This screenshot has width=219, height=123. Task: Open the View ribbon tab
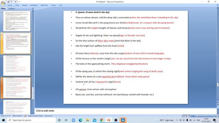pyautogui.click(x=61, y=5)
